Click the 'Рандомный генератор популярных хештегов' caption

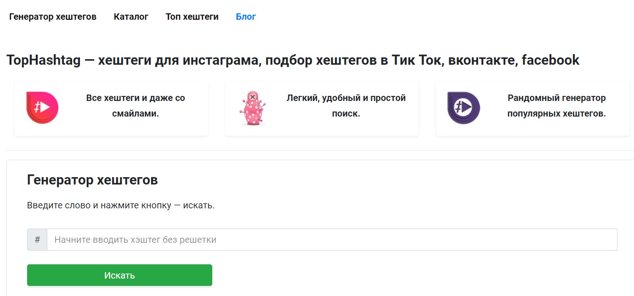(556, 106)
